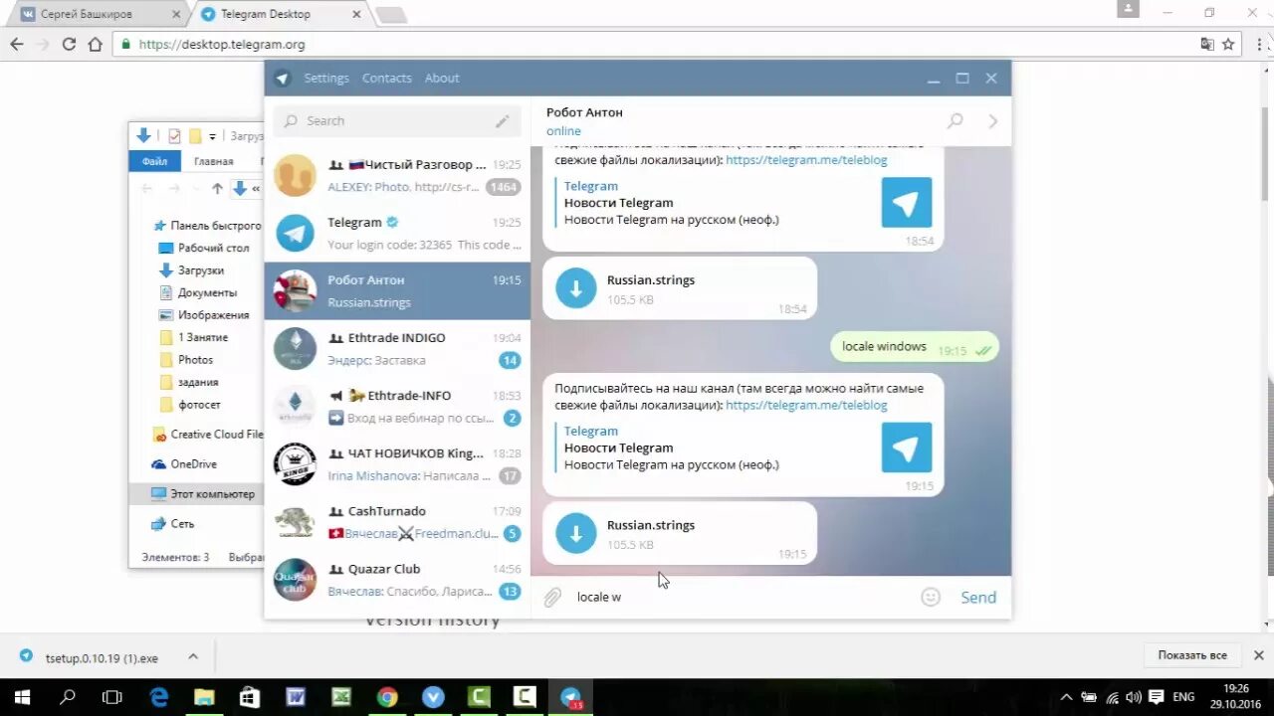Click the upper Telegram channel preview thumbnail

[x=907, y=203]
